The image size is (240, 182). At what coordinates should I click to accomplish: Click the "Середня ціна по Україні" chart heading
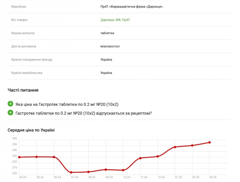[x=31, y=130]
